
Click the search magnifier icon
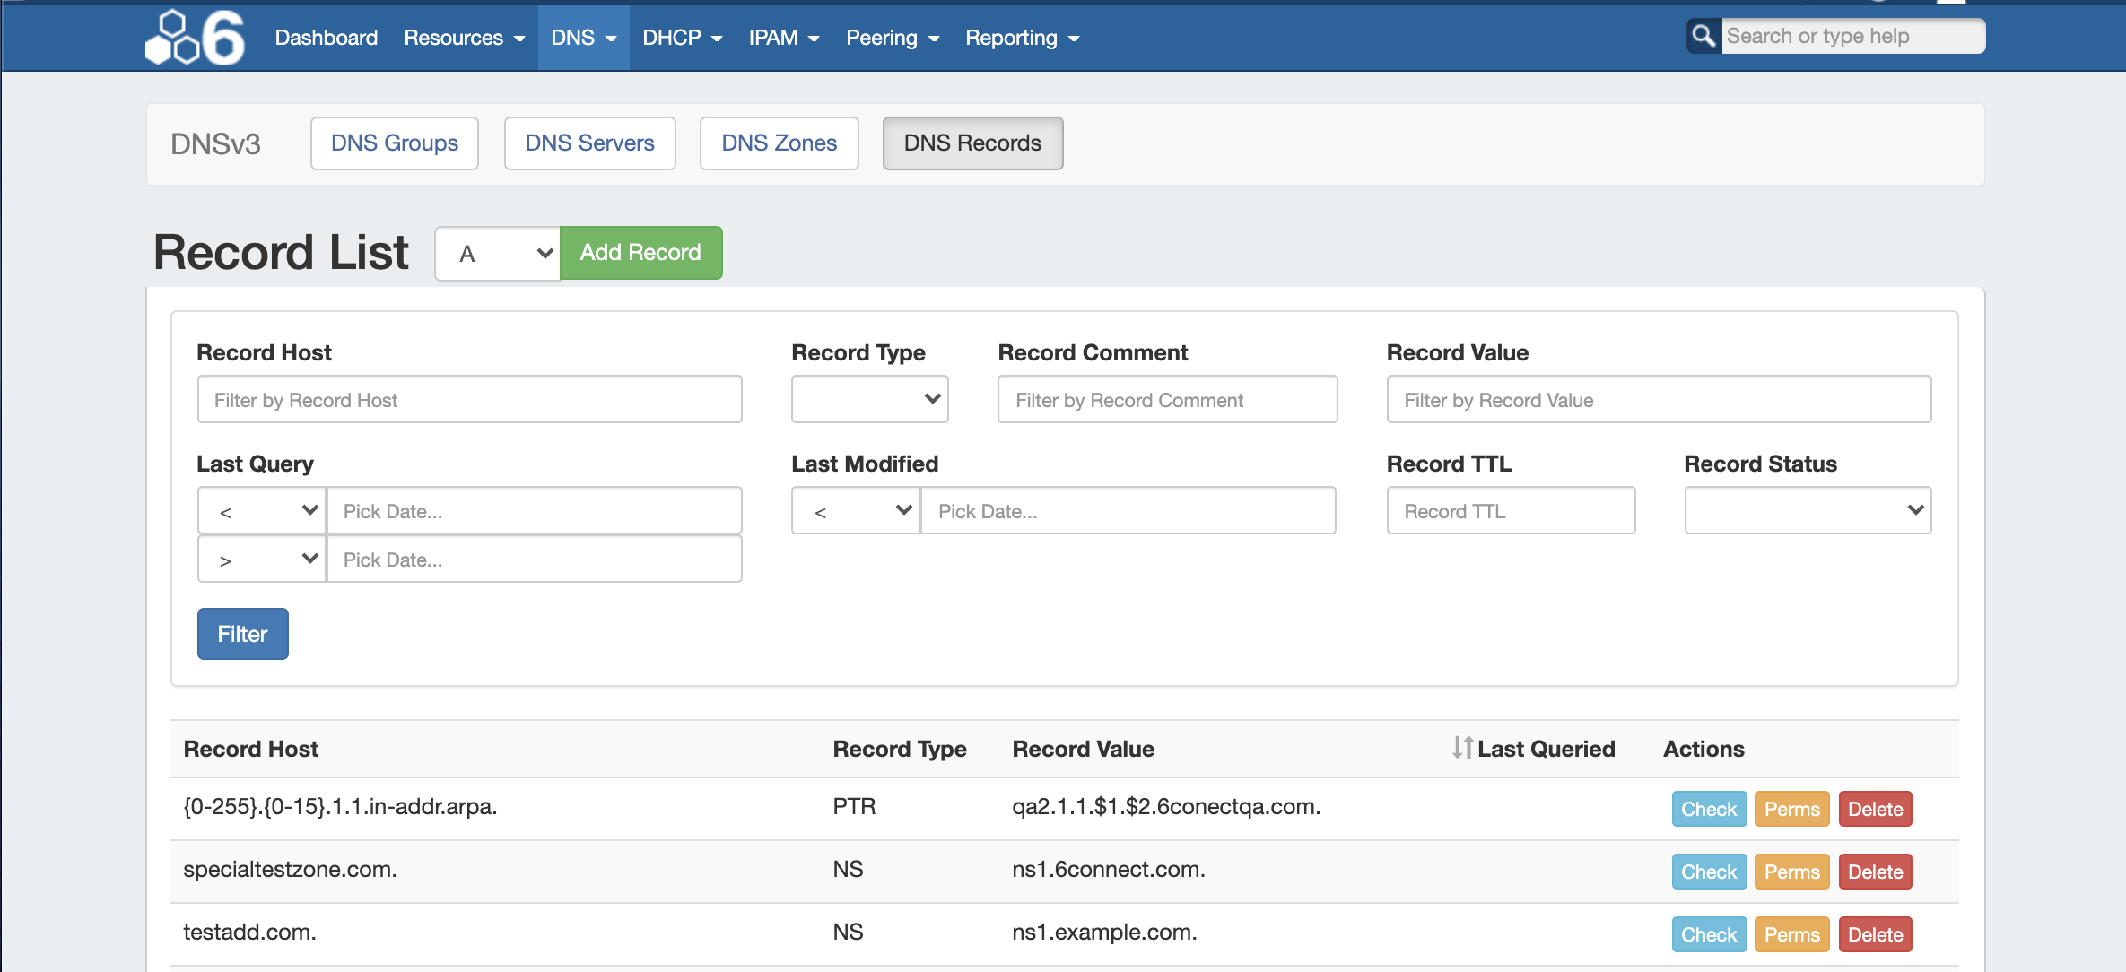pyautogui.click(x=1703, y=36)
